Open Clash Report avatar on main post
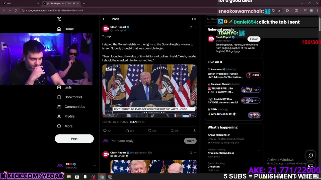The height and width of the screenshot is (180, 321). [x=106, y=29]
